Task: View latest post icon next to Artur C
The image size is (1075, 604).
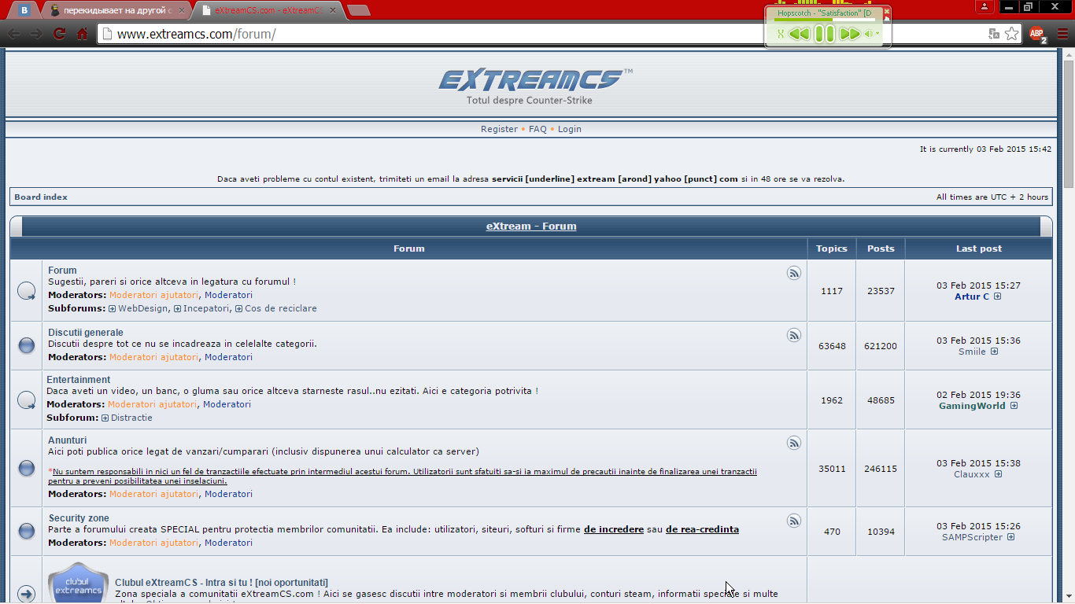Action: click(x=998, y=296)
